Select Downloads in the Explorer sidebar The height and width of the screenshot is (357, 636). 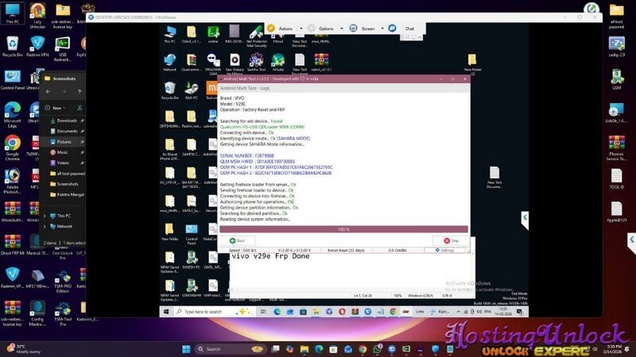tap(66, 121)
